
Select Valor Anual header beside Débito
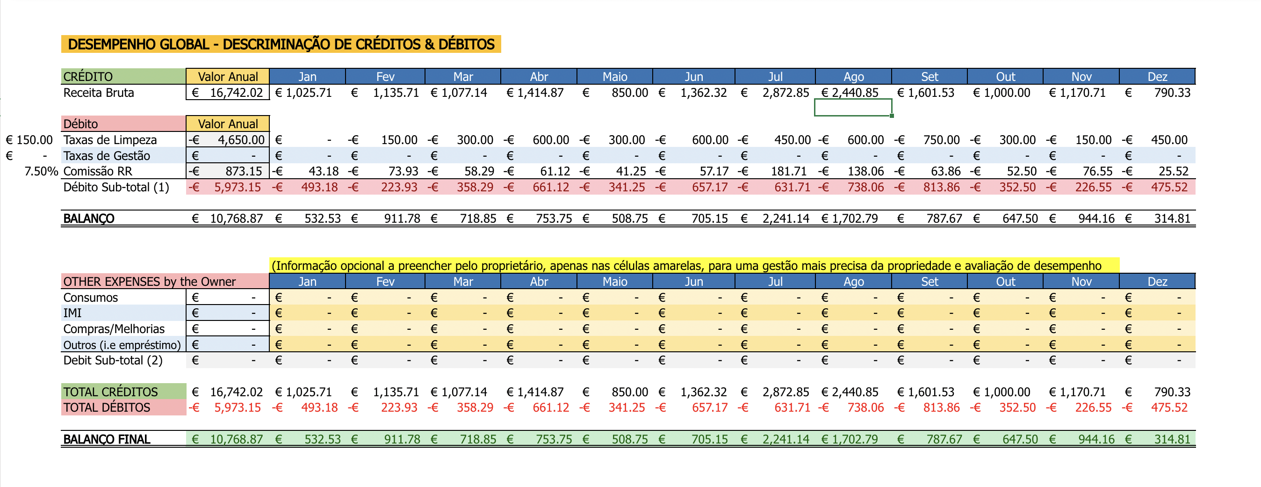click(x=228, y=124)
